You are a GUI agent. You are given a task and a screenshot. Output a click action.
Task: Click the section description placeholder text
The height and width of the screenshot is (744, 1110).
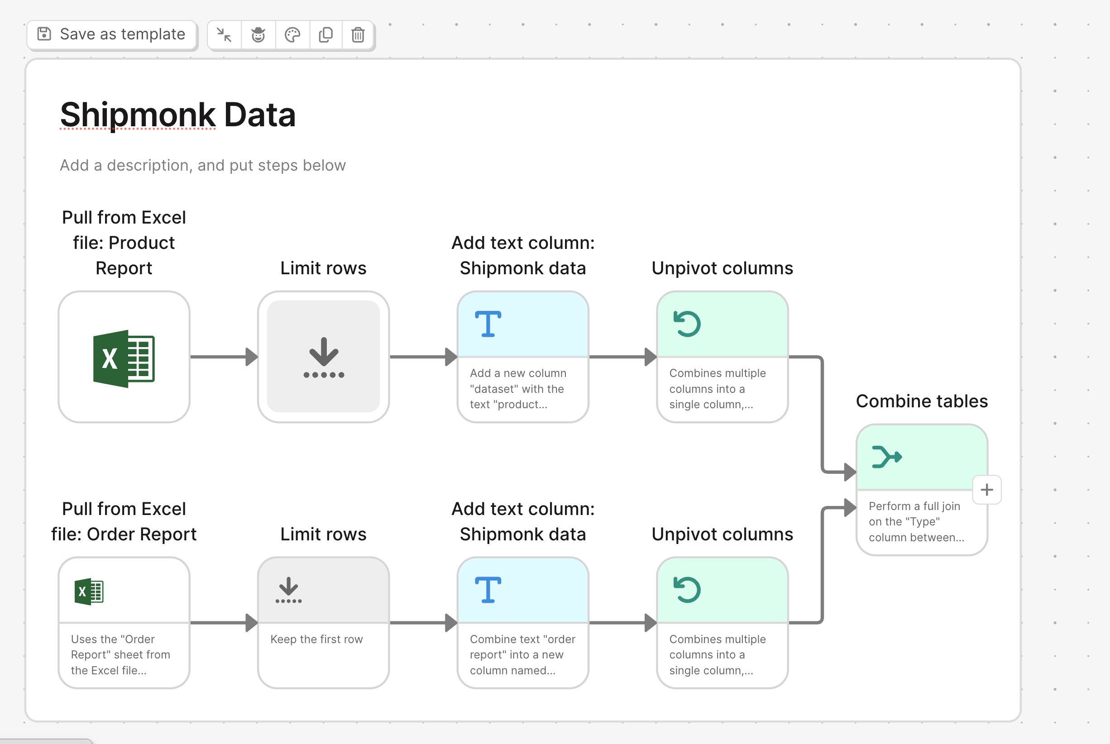tap(203, 165)
